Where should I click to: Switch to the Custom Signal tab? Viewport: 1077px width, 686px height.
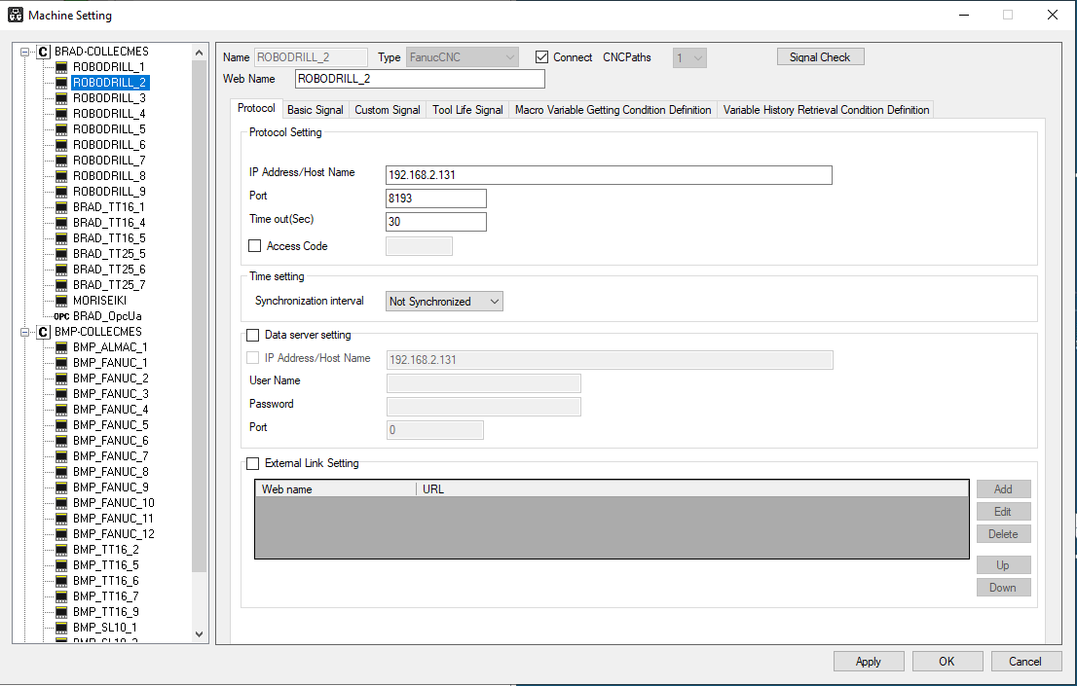(x=388, y=110)
